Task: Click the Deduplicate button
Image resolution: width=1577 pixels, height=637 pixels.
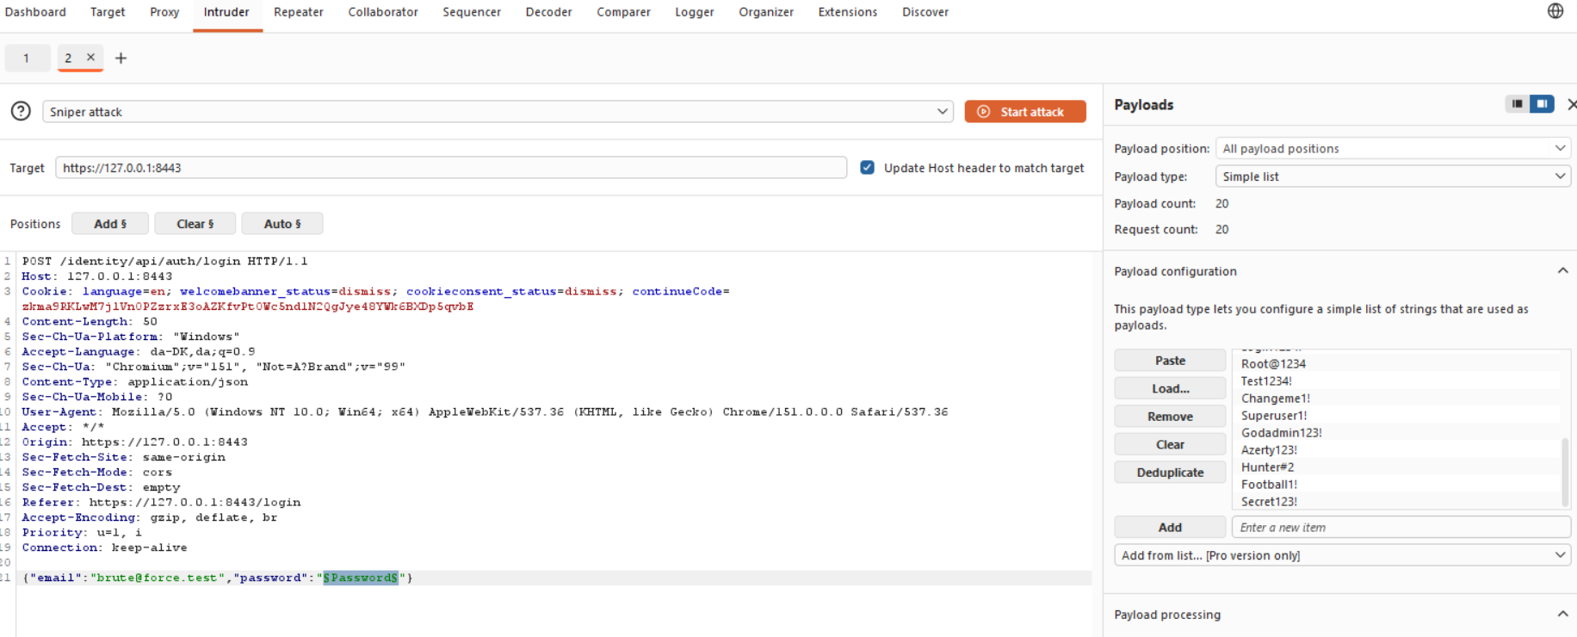Action: coord(1170,473)
